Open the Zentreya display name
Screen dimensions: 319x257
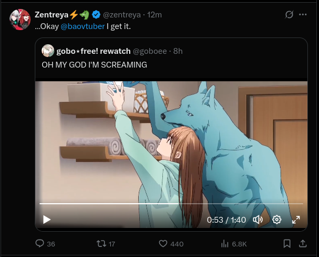(52, 15)
